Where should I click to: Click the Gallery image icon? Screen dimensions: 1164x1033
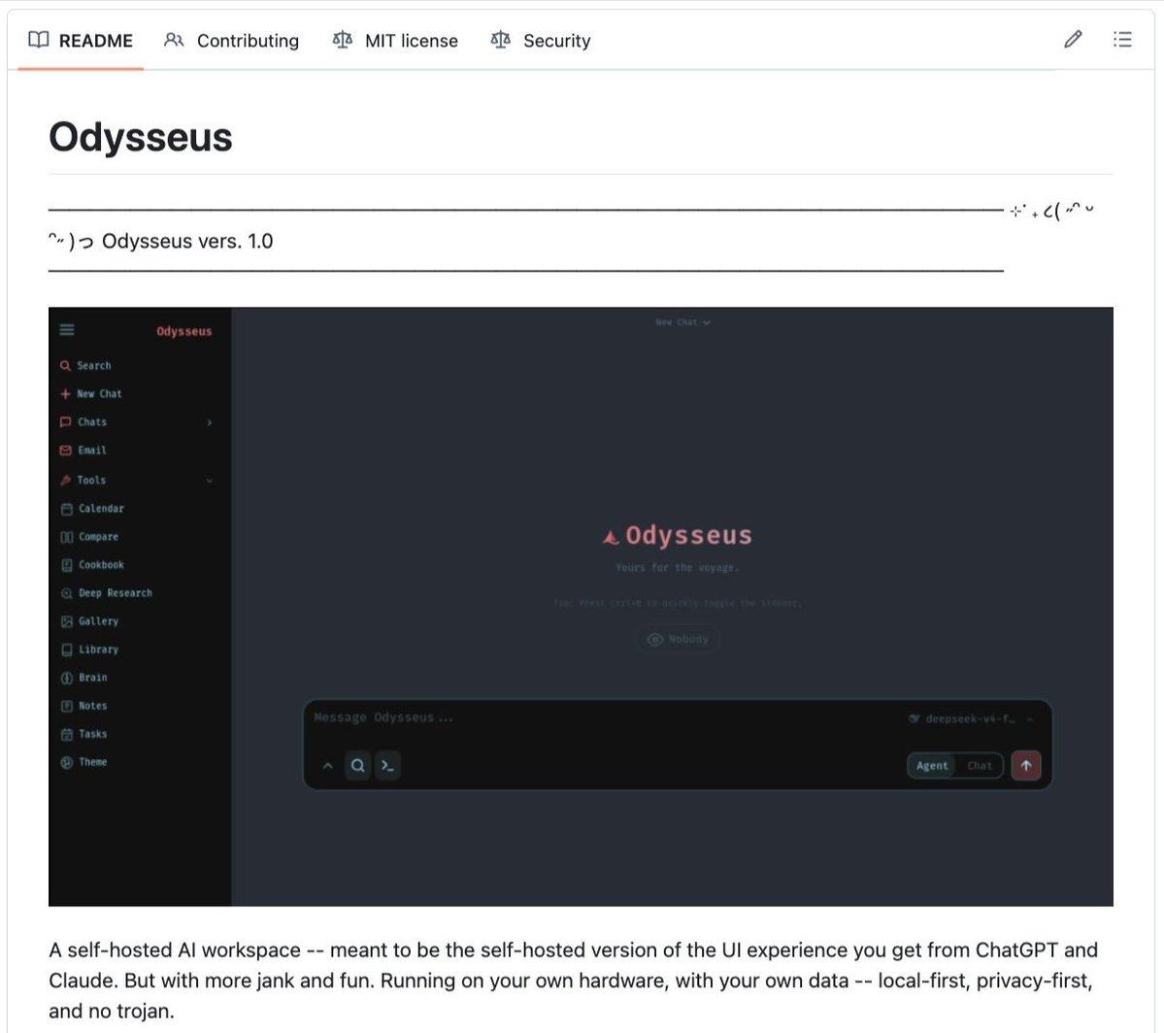pyautogui.click(x=67, y=621)
